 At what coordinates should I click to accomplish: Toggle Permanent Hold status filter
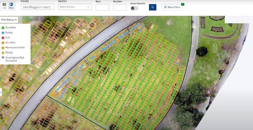pos(13,48)
